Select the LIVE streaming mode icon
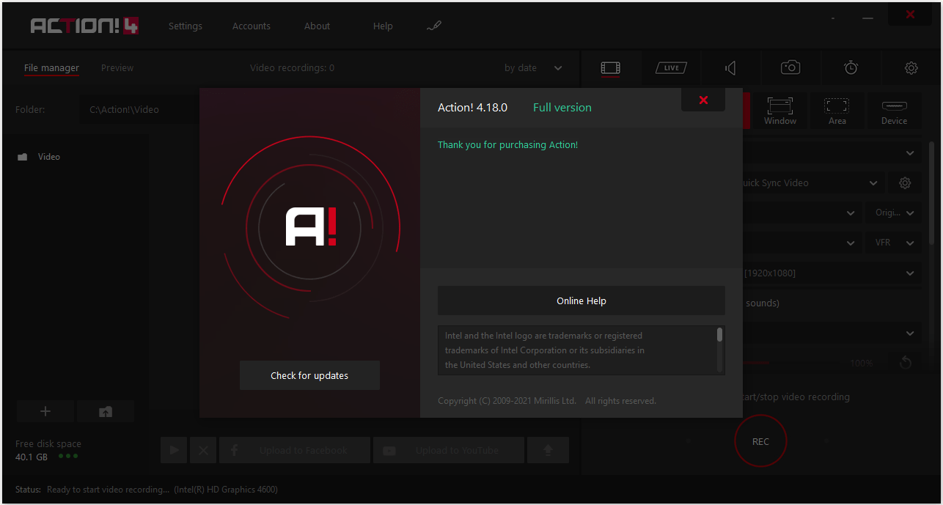This screenshot has height=505, width=943. click(671, 67)
